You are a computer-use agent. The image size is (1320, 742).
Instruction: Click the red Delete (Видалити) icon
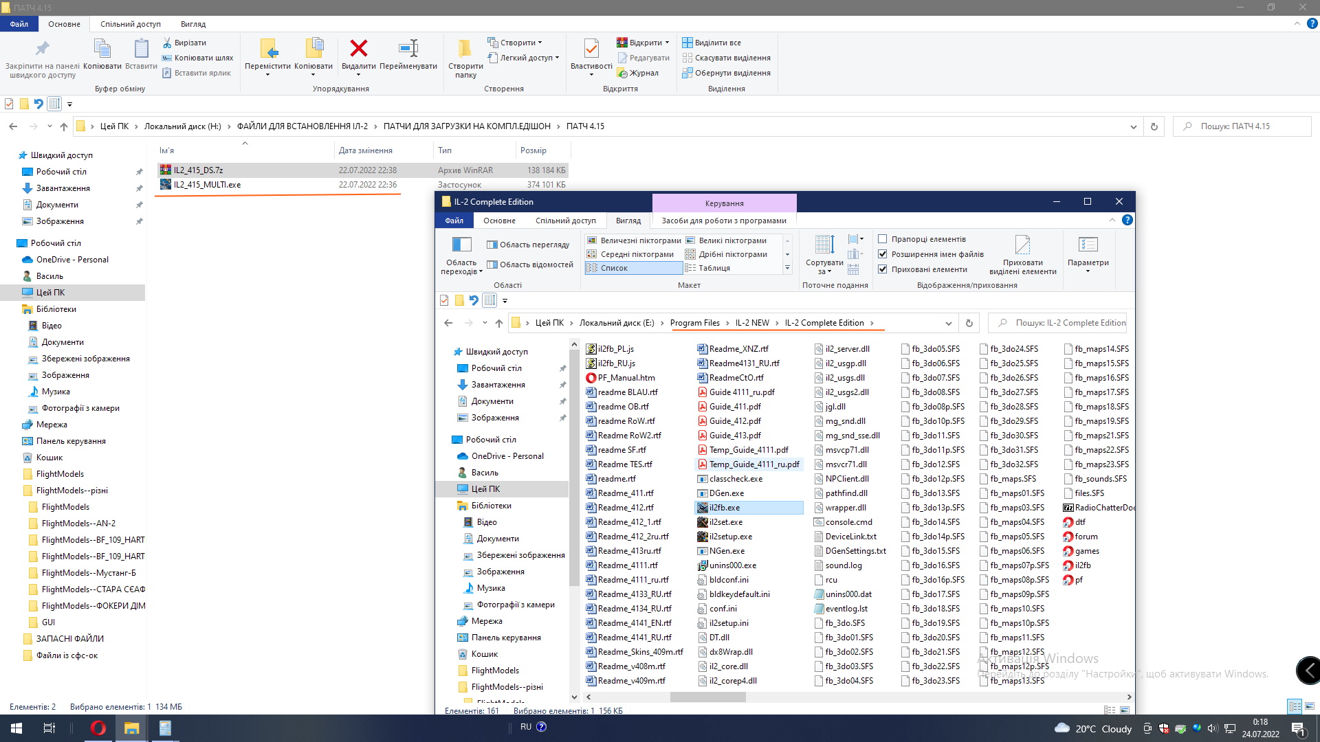coord(358,49)
